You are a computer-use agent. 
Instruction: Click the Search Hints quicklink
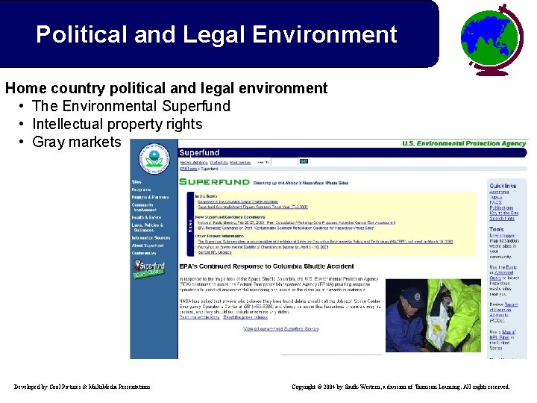[502, 218]
